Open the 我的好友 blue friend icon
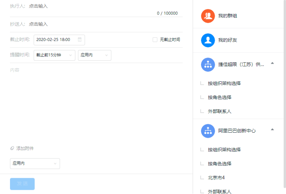 tap(208, 40)
